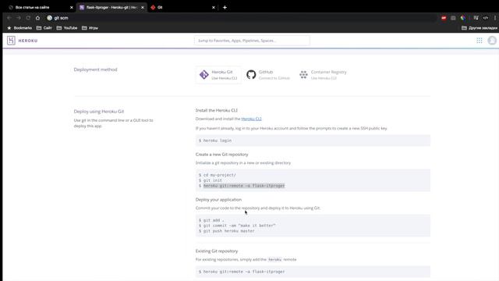Go back in browser history
Viewport: 499px width, 281px height.
click(x=9, y=18)
